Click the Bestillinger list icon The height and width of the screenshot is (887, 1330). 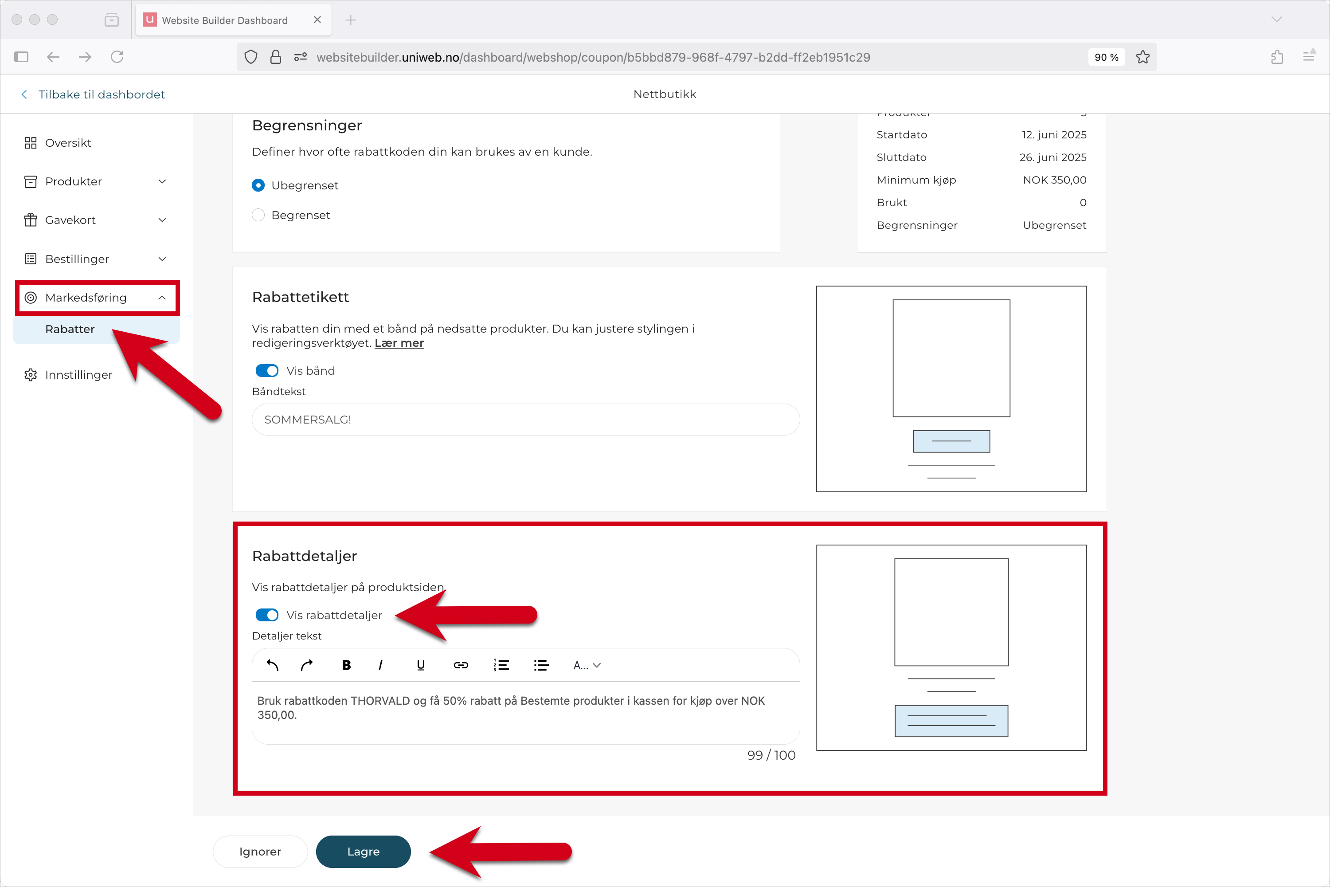tap(31, 259)
